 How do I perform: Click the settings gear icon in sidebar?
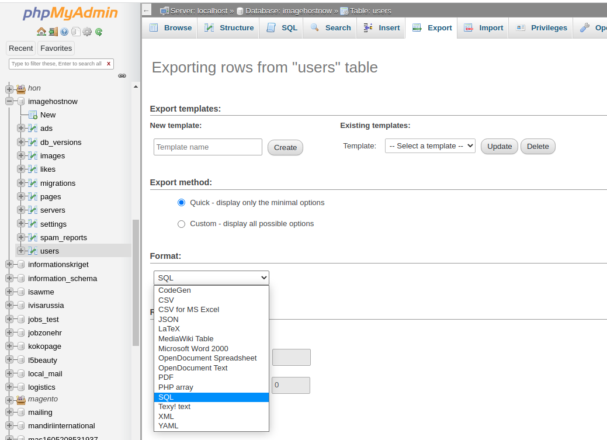87,32
